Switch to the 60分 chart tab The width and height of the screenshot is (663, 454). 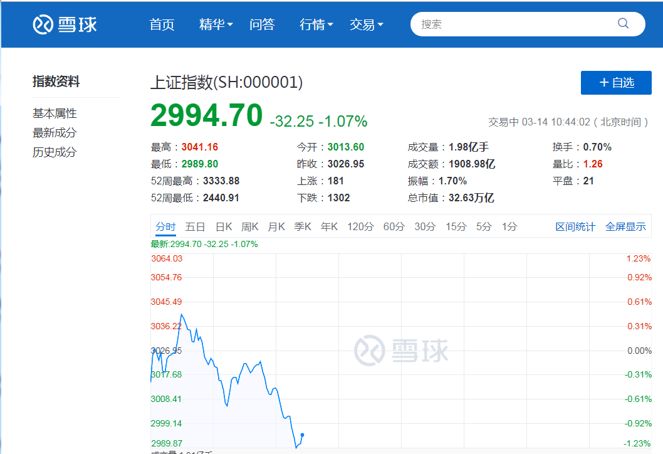(394, 227)
